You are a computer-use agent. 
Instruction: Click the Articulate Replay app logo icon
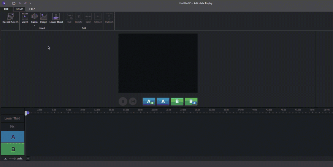click(4, 3)
